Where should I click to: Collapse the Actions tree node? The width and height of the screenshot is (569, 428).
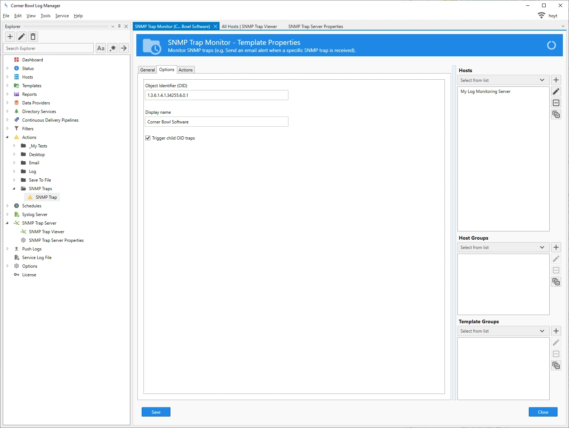8,137
